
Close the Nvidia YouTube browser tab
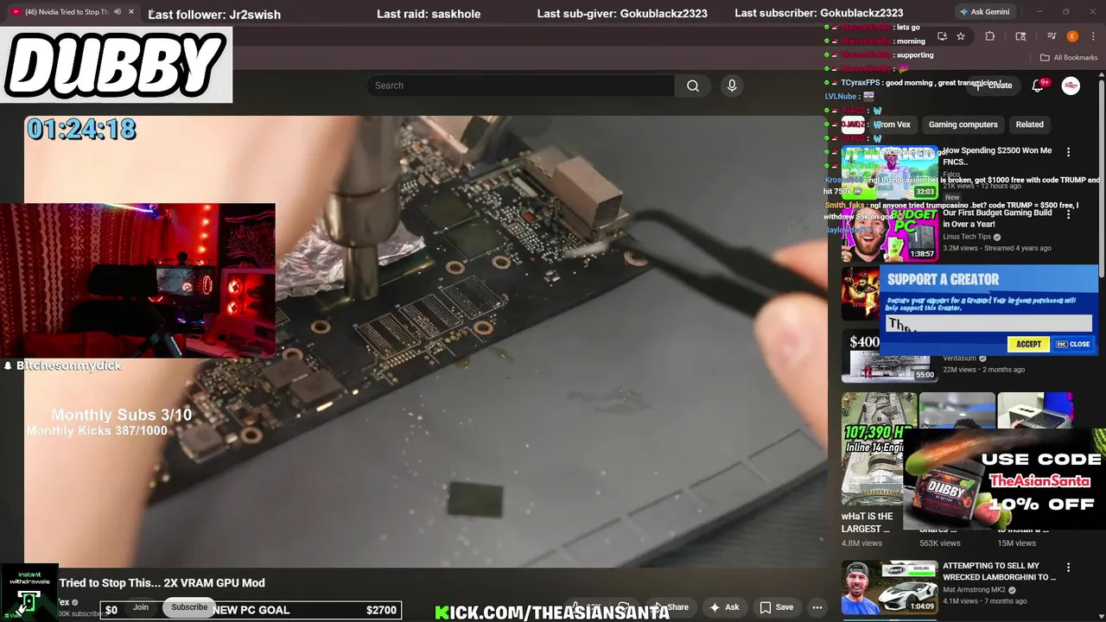coord(131,12)
